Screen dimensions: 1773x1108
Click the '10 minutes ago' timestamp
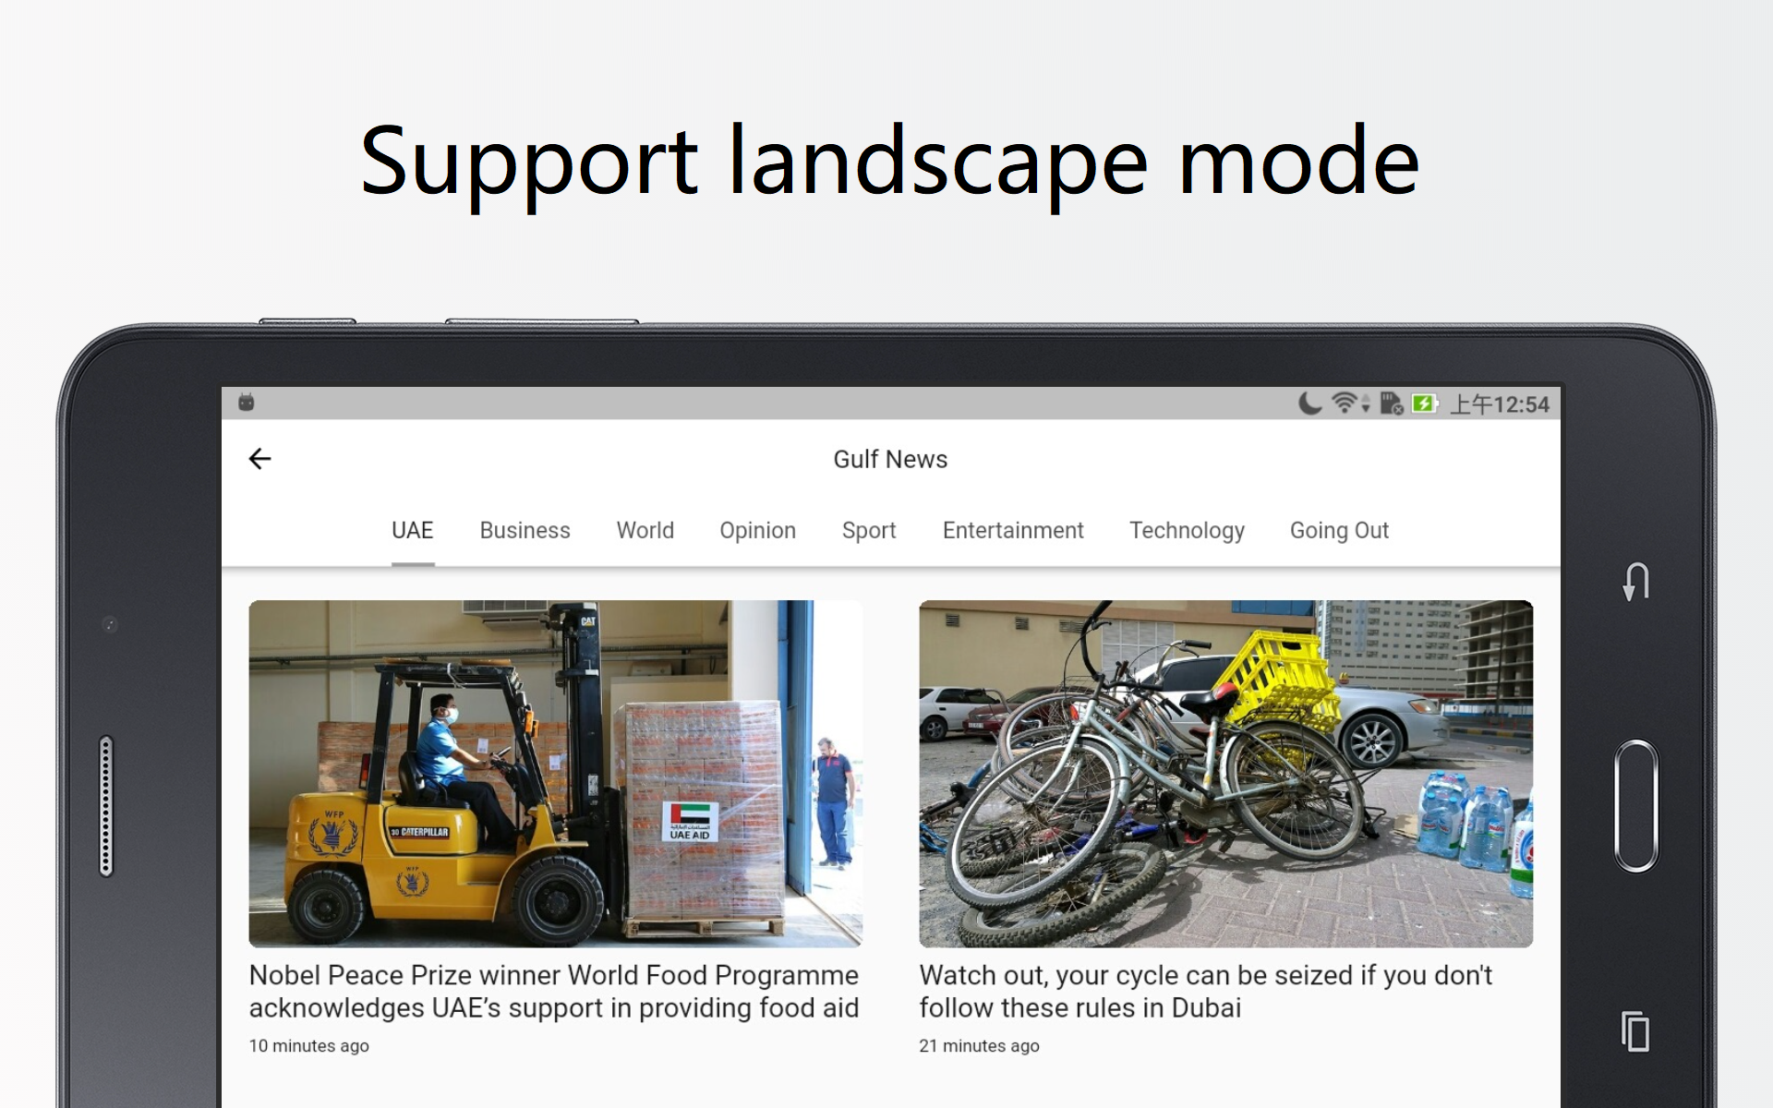click(x=309, y=1046)
